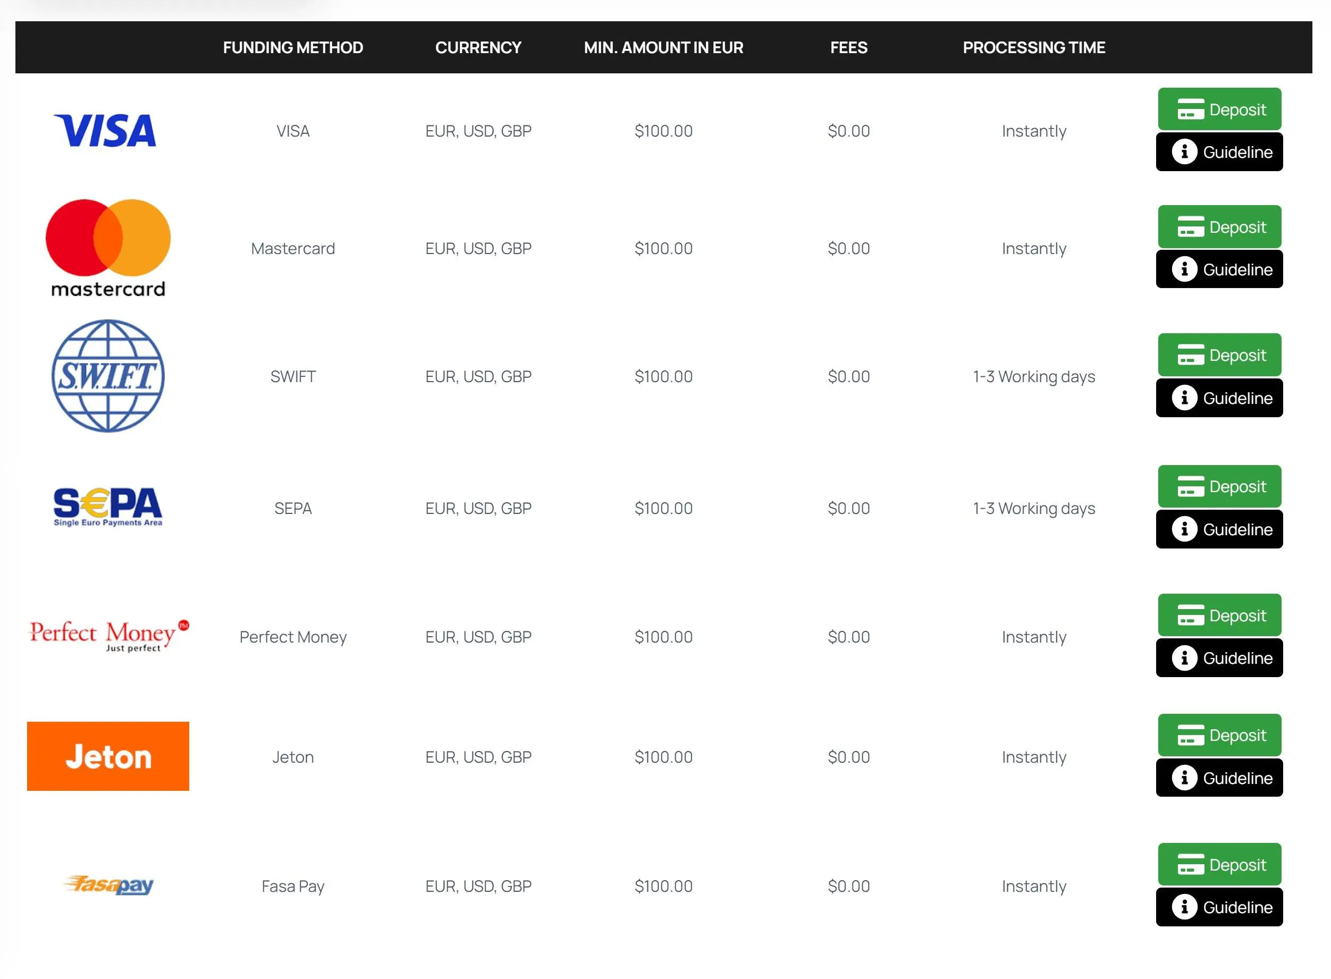Click the FUNDING METHOD column header
Image resolution: width=1331 pixels, height=979 pixels.
(x=293, y=47)
